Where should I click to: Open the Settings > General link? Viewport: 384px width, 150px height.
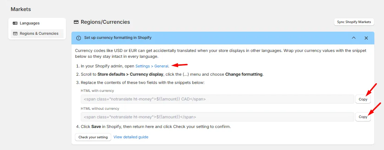click(152, 66)
